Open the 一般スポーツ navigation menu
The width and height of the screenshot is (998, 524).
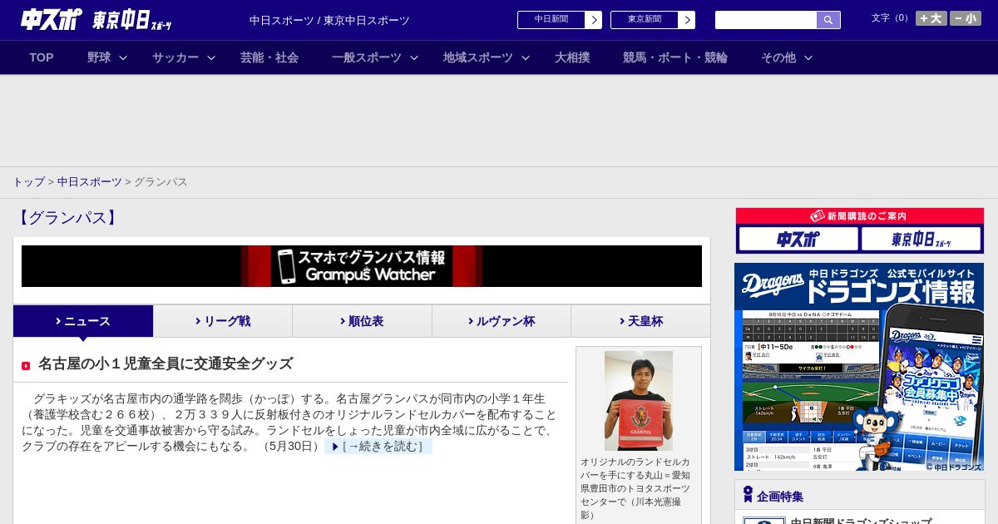tap(367, 57)
